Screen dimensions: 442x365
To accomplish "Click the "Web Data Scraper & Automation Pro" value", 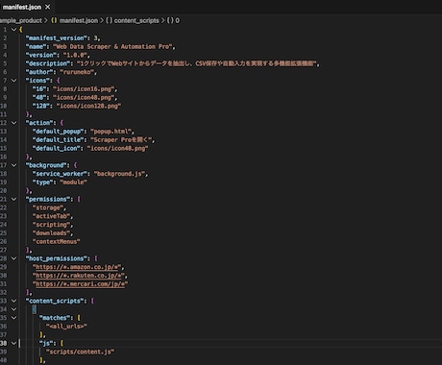I will (112, 46).
